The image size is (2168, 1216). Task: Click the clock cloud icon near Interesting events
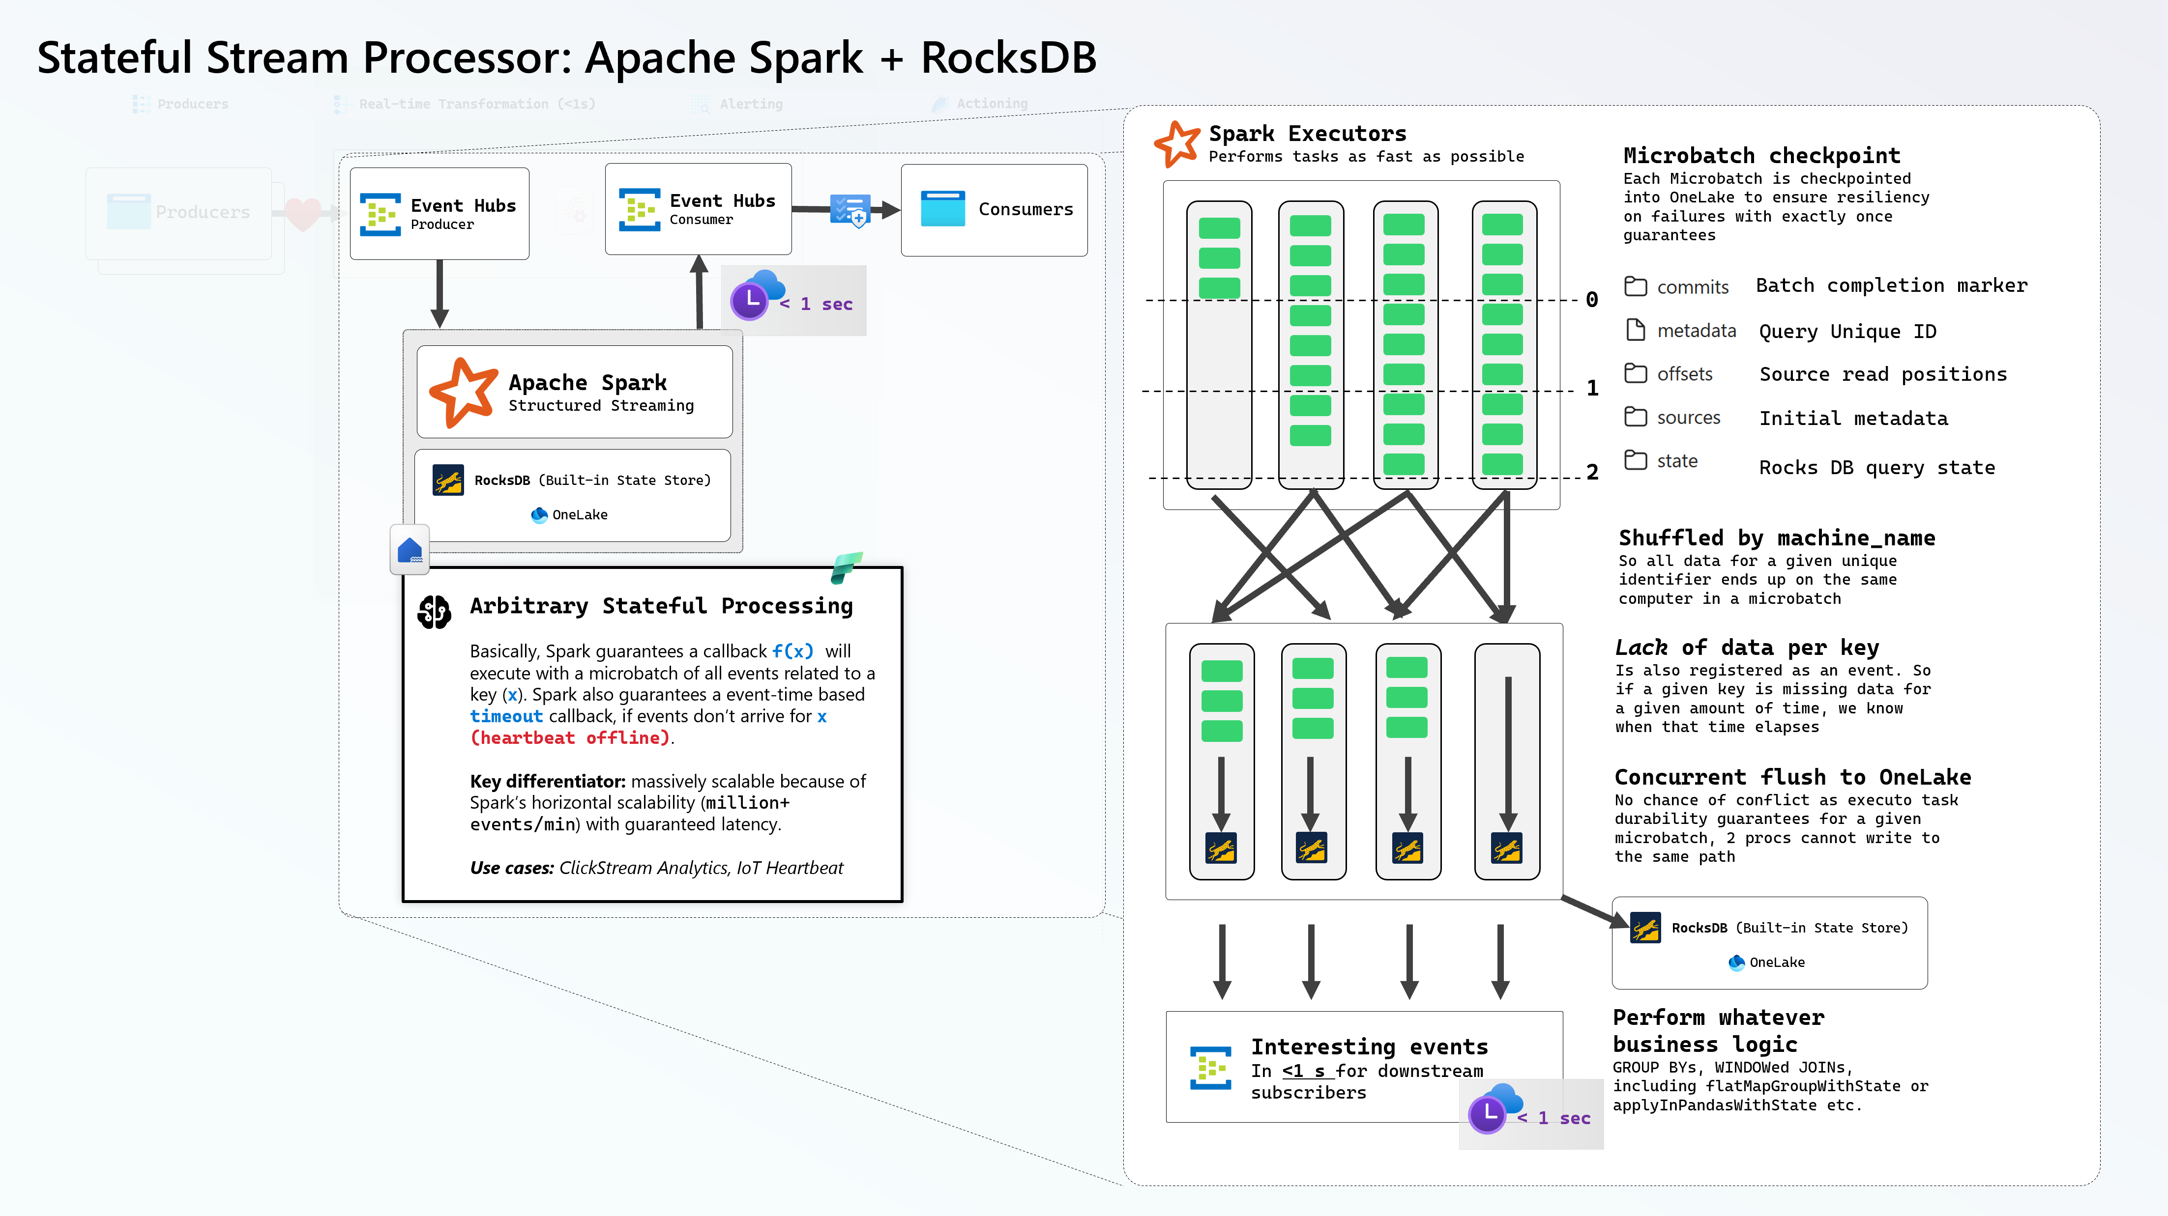tap(1494, 1109)
